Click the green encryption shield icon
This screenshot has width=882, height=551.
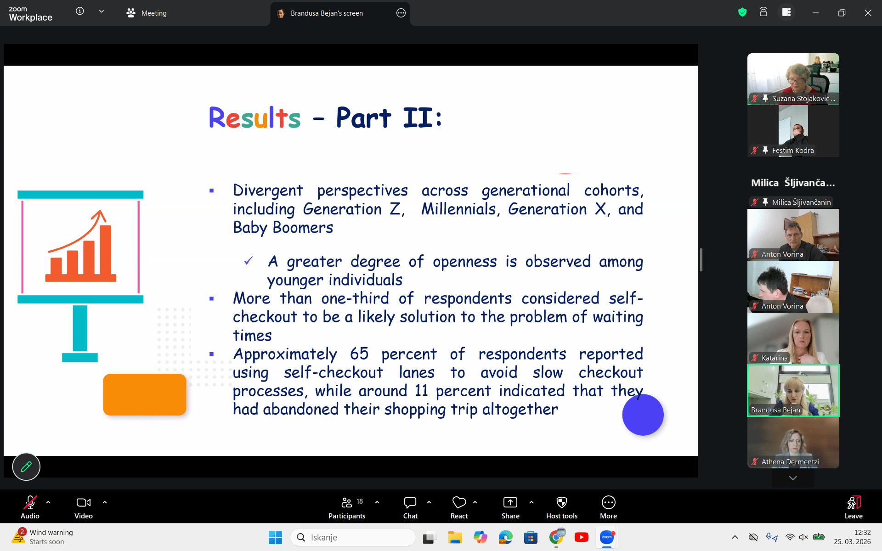(742, 12)
